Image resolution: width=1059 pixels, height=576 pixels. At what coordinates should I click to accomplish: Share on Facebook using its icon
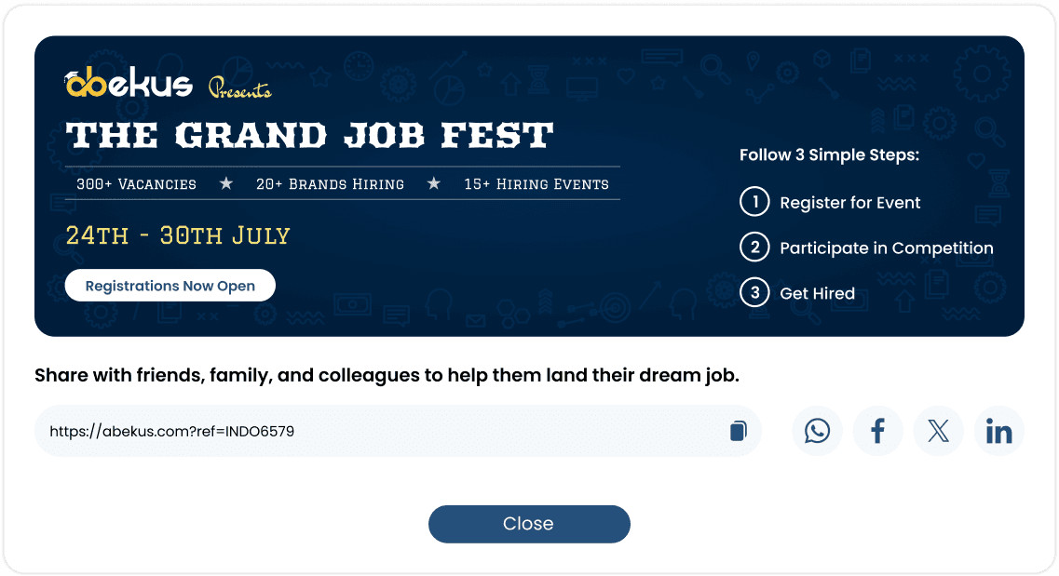[878, 431]
